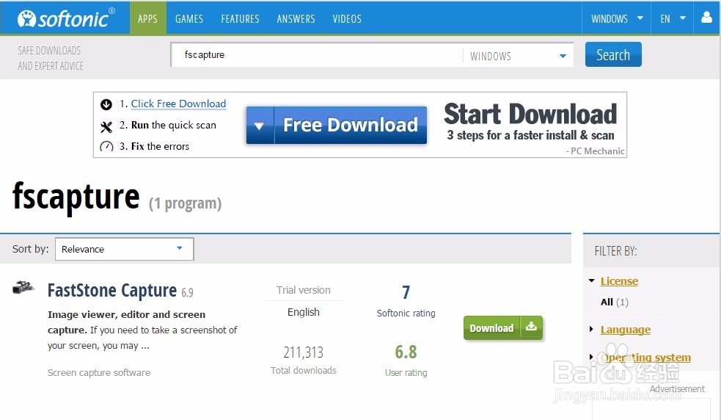Expand the Operating system filter section

coord(591,356)
